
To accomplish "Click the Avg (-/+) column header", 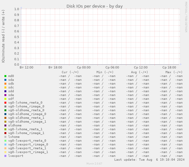I will [x=140, y=72].
